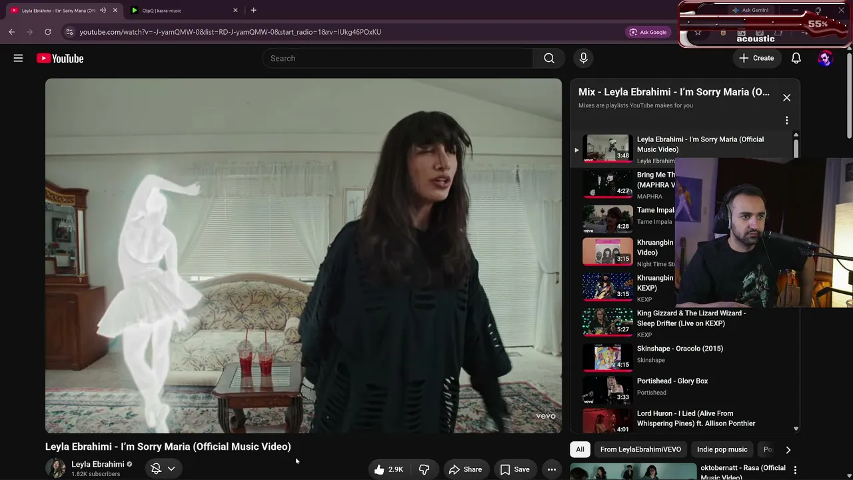Open Lord Huron - I Lied title
This screenshot has height=480, width=853.
pos(696,418)
